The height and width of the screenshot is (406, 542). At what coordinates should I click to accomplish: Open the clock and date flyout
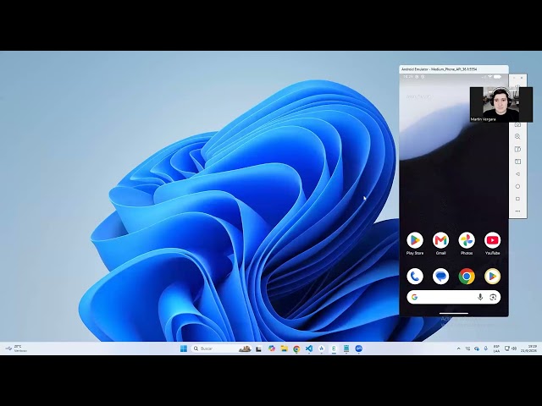(x=529, y=348)
